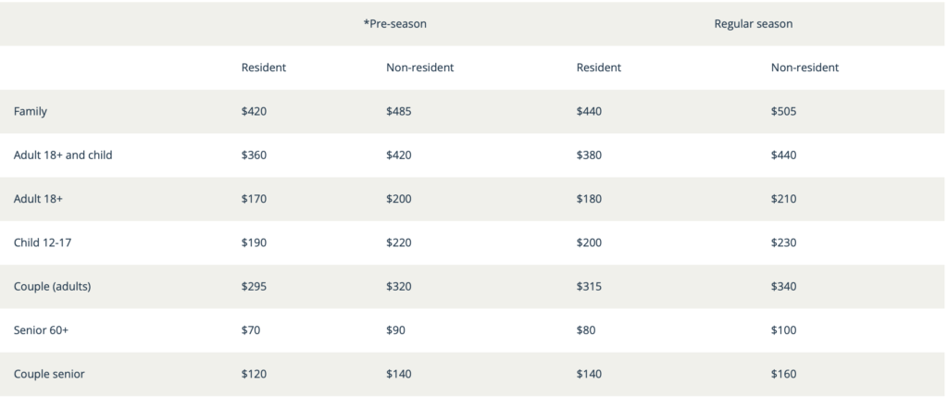Select the Family pre-season resident price $420
Screen dimensions: 948x397
254,111
